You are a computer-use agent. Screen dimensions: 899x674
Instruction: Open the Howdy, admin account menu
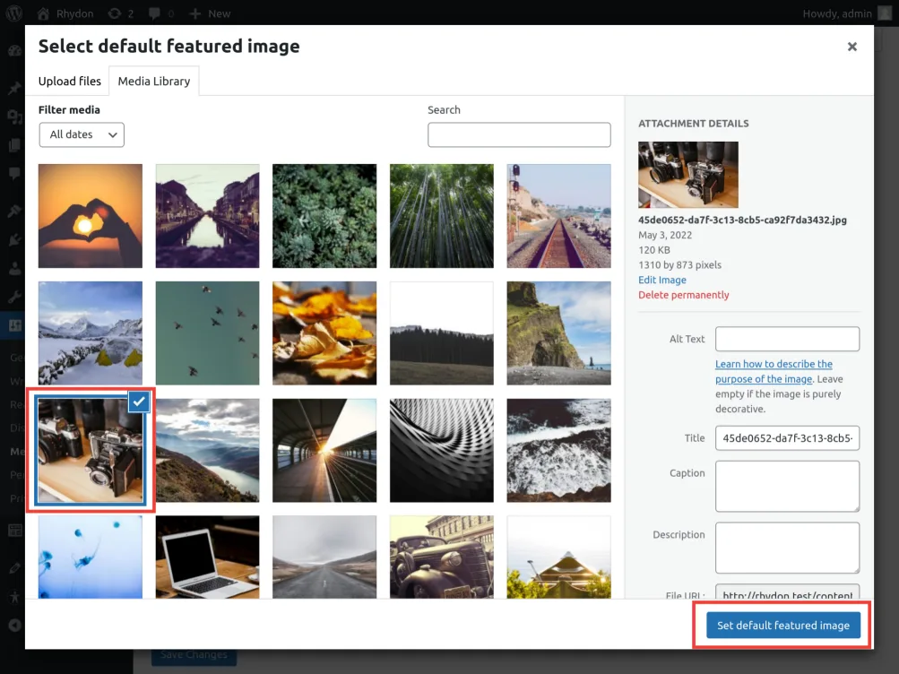click(x=847, y=13)
